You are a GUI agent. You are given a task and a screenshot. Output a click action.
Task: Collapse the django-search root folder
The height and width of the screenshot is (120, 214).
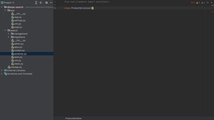coord(2,7)
